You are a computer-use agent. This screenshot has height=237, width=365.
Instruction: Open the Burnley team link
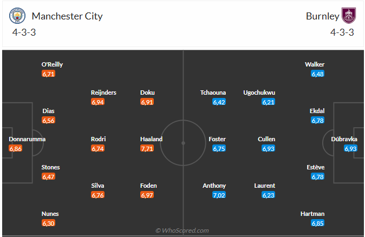(322, 16)
